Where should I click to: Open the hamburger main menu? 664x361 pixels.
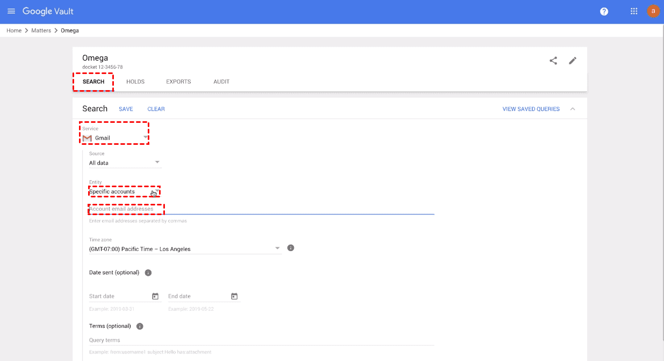pyautogui.click(x=11, y=11)
